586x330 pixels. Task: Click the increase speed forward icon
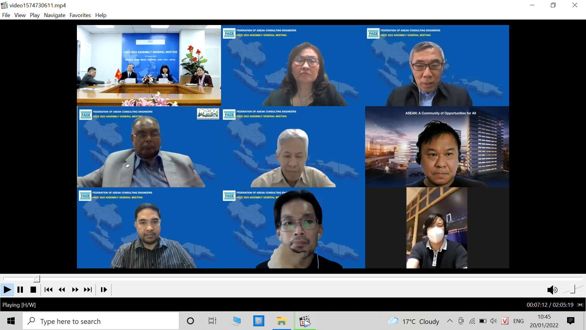75,290
